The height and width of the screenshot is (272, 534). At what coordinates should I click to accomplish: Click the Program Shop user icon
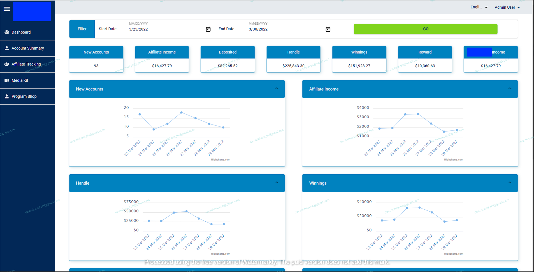coord(7,96)
